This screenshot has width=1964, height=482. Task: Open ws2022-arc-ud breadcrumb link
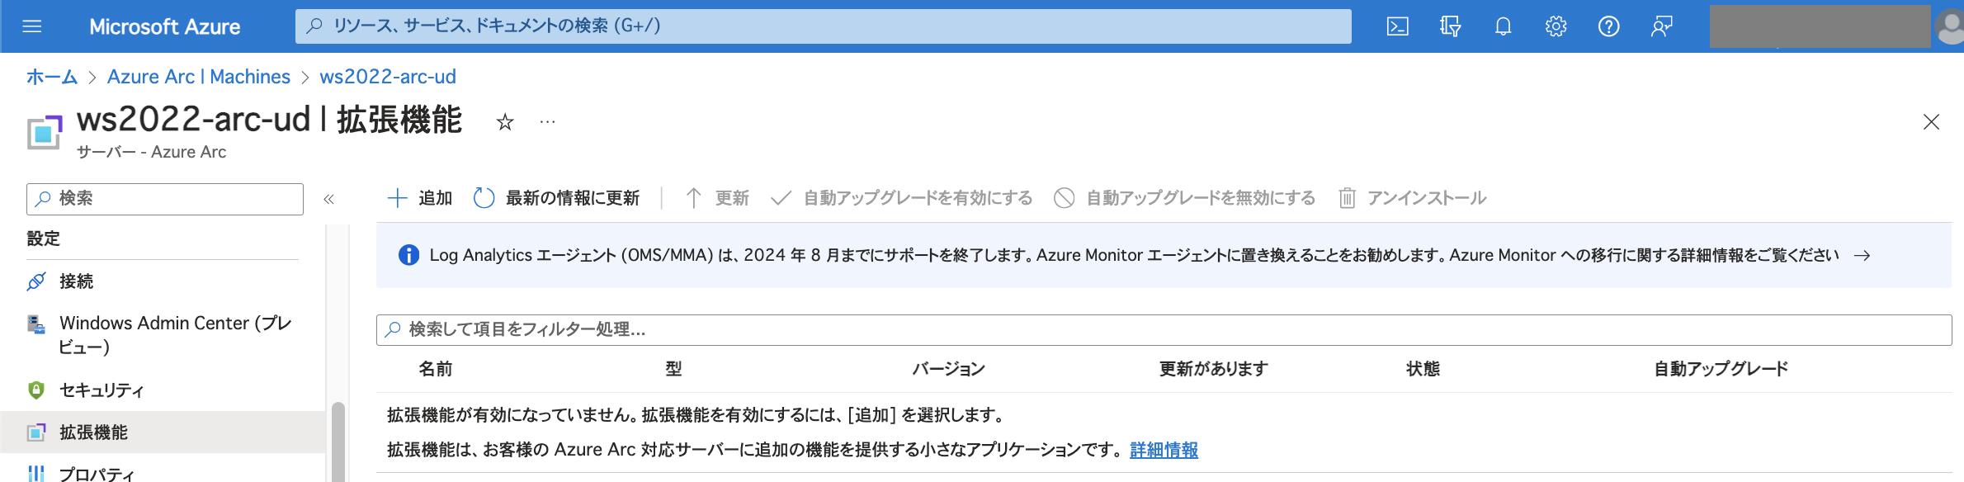[388, 77]
